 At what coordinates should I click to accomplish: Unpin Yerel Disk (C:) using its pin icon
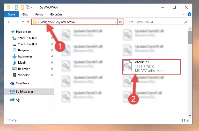pos(52,38)
